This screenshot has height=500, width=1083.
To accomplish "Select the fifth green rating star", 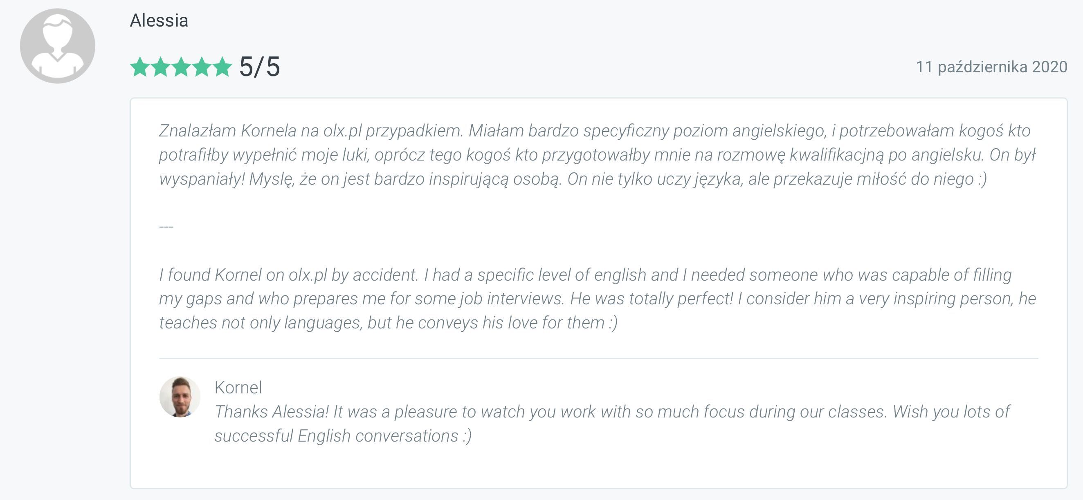I will [x=222, y=67].
